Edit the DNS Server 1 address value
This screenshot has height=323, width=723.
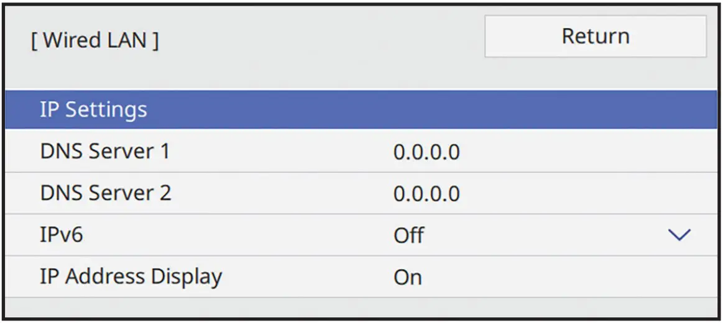tap(426, 152)
